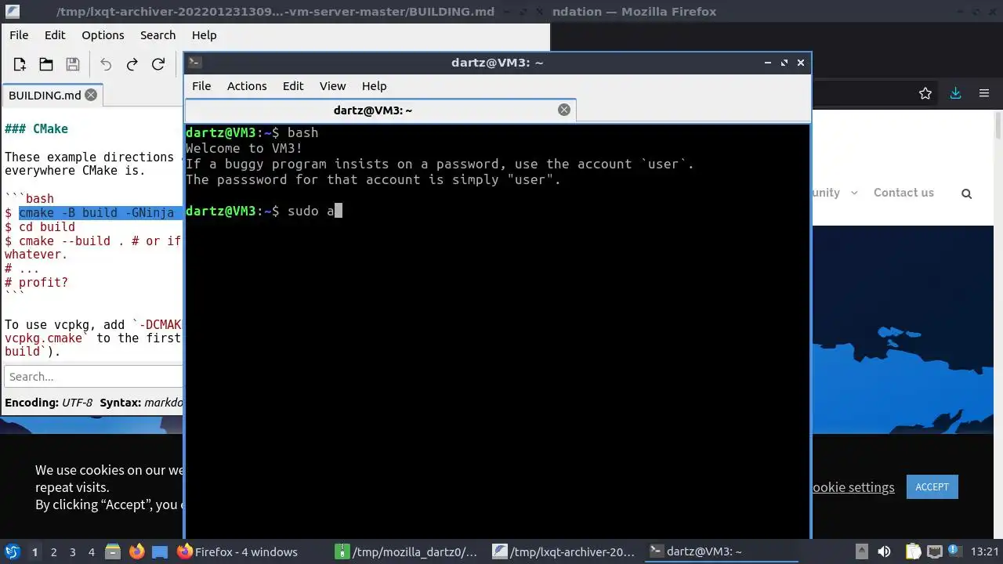Click the editor Search input field
The height and width of the screenshot is (564, 1003).
coord(93,377)
